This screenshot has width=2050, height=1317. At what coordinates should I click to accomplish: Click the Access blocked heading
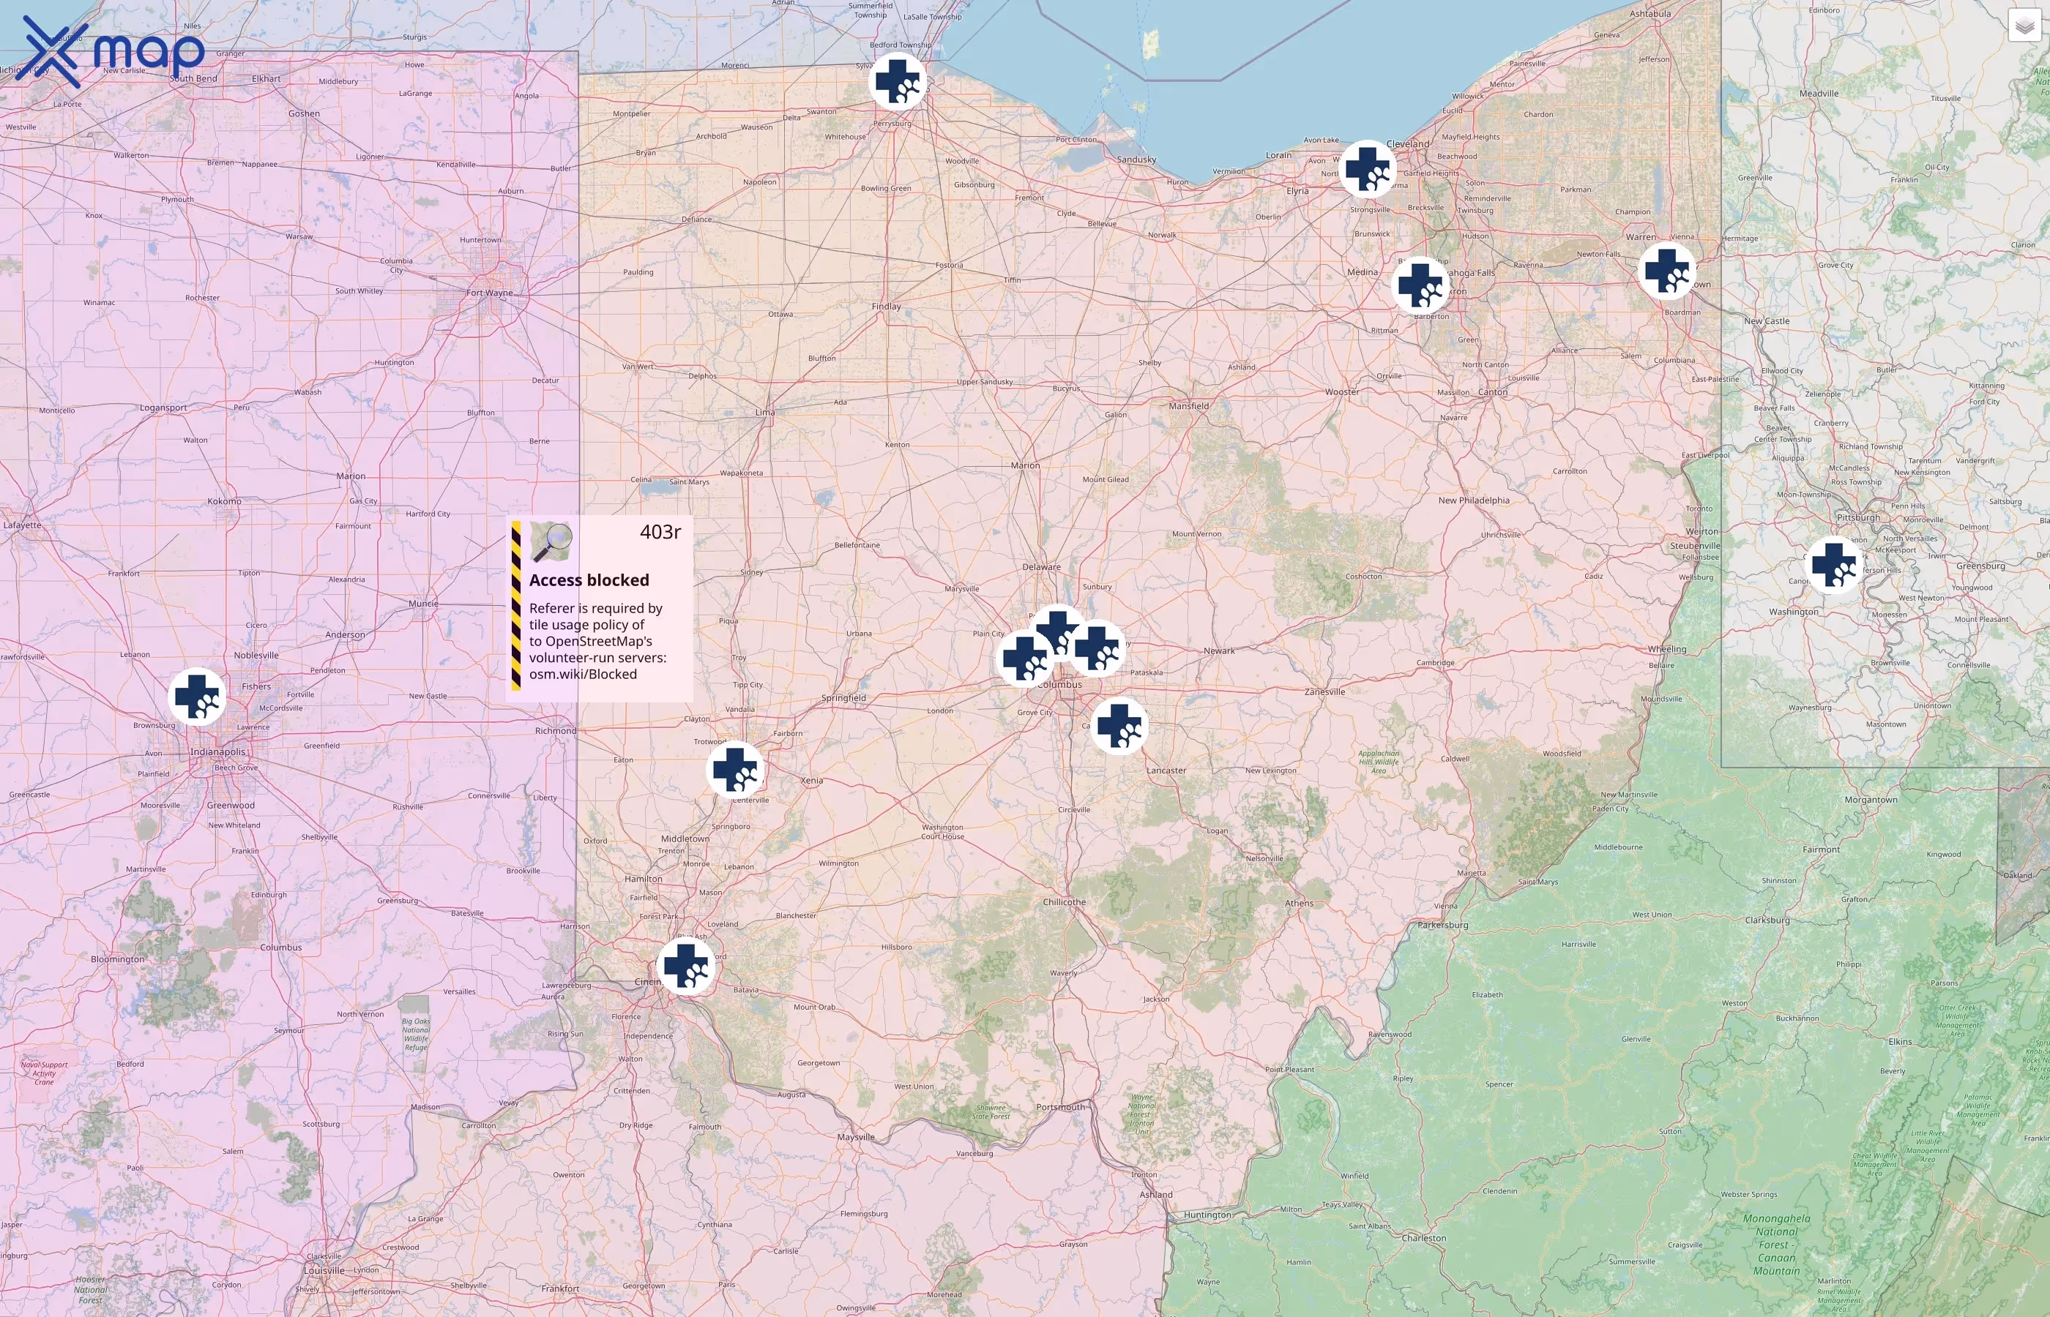[x=589, y=579]
